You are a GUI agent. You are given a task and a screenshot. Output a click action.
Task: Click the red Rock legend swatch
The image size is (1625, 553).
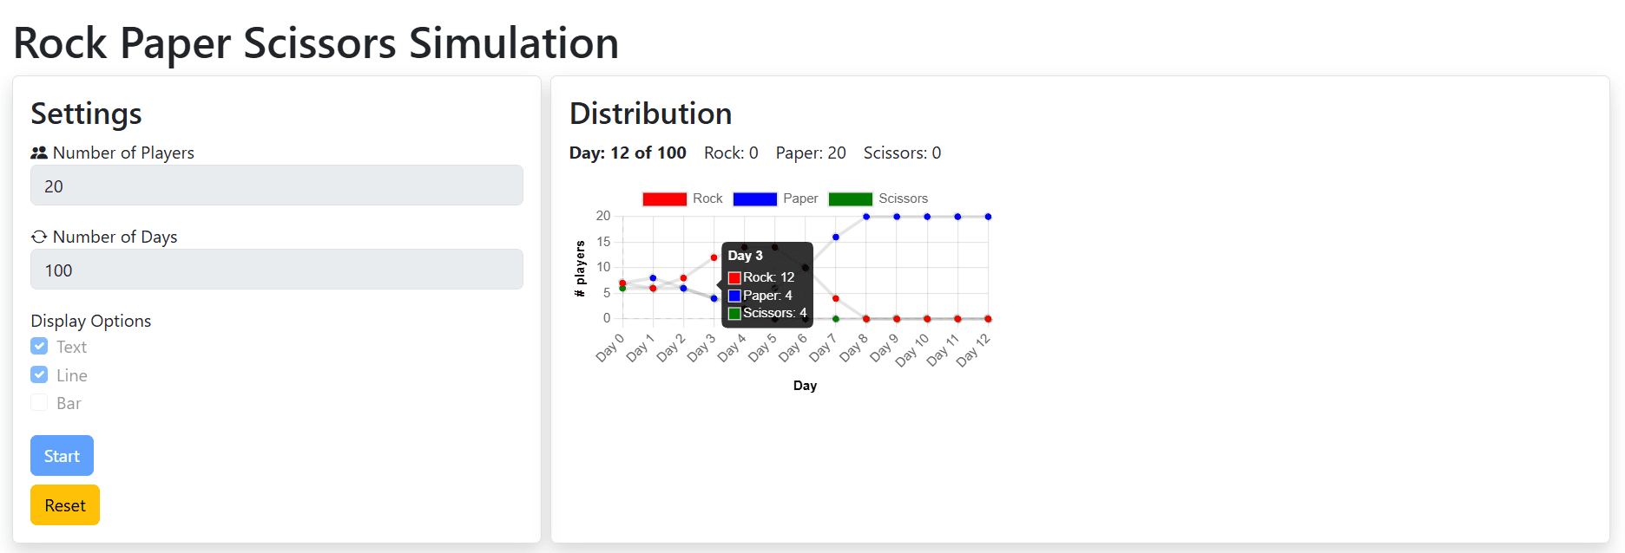point(664,199)
